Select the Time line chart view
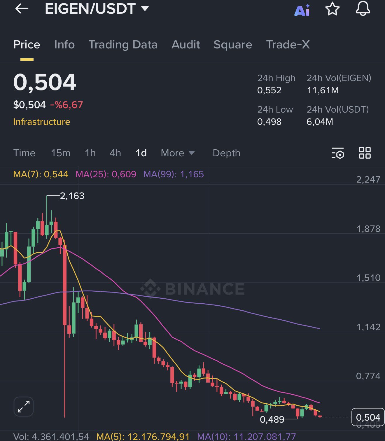 coord(24,153)
